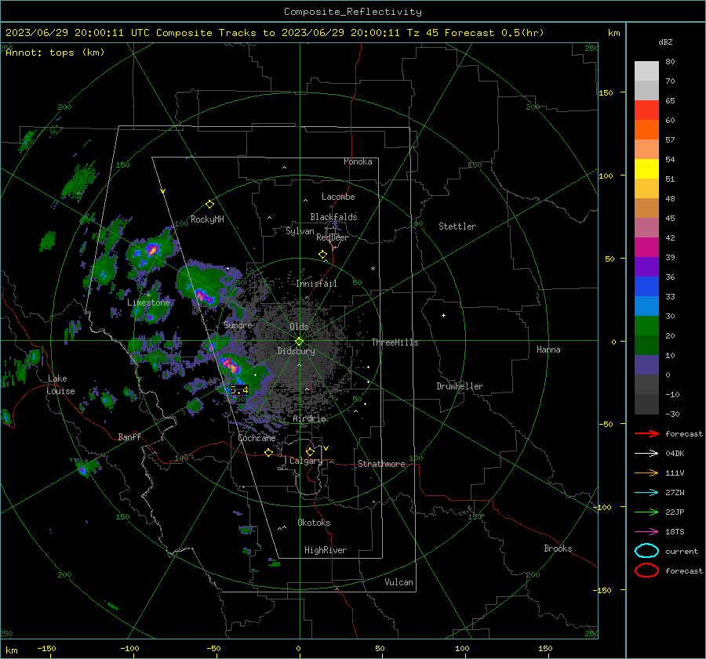Screen dimensions: 706x659
Task: Click the Hanna city label
Action: coord(548,349)
